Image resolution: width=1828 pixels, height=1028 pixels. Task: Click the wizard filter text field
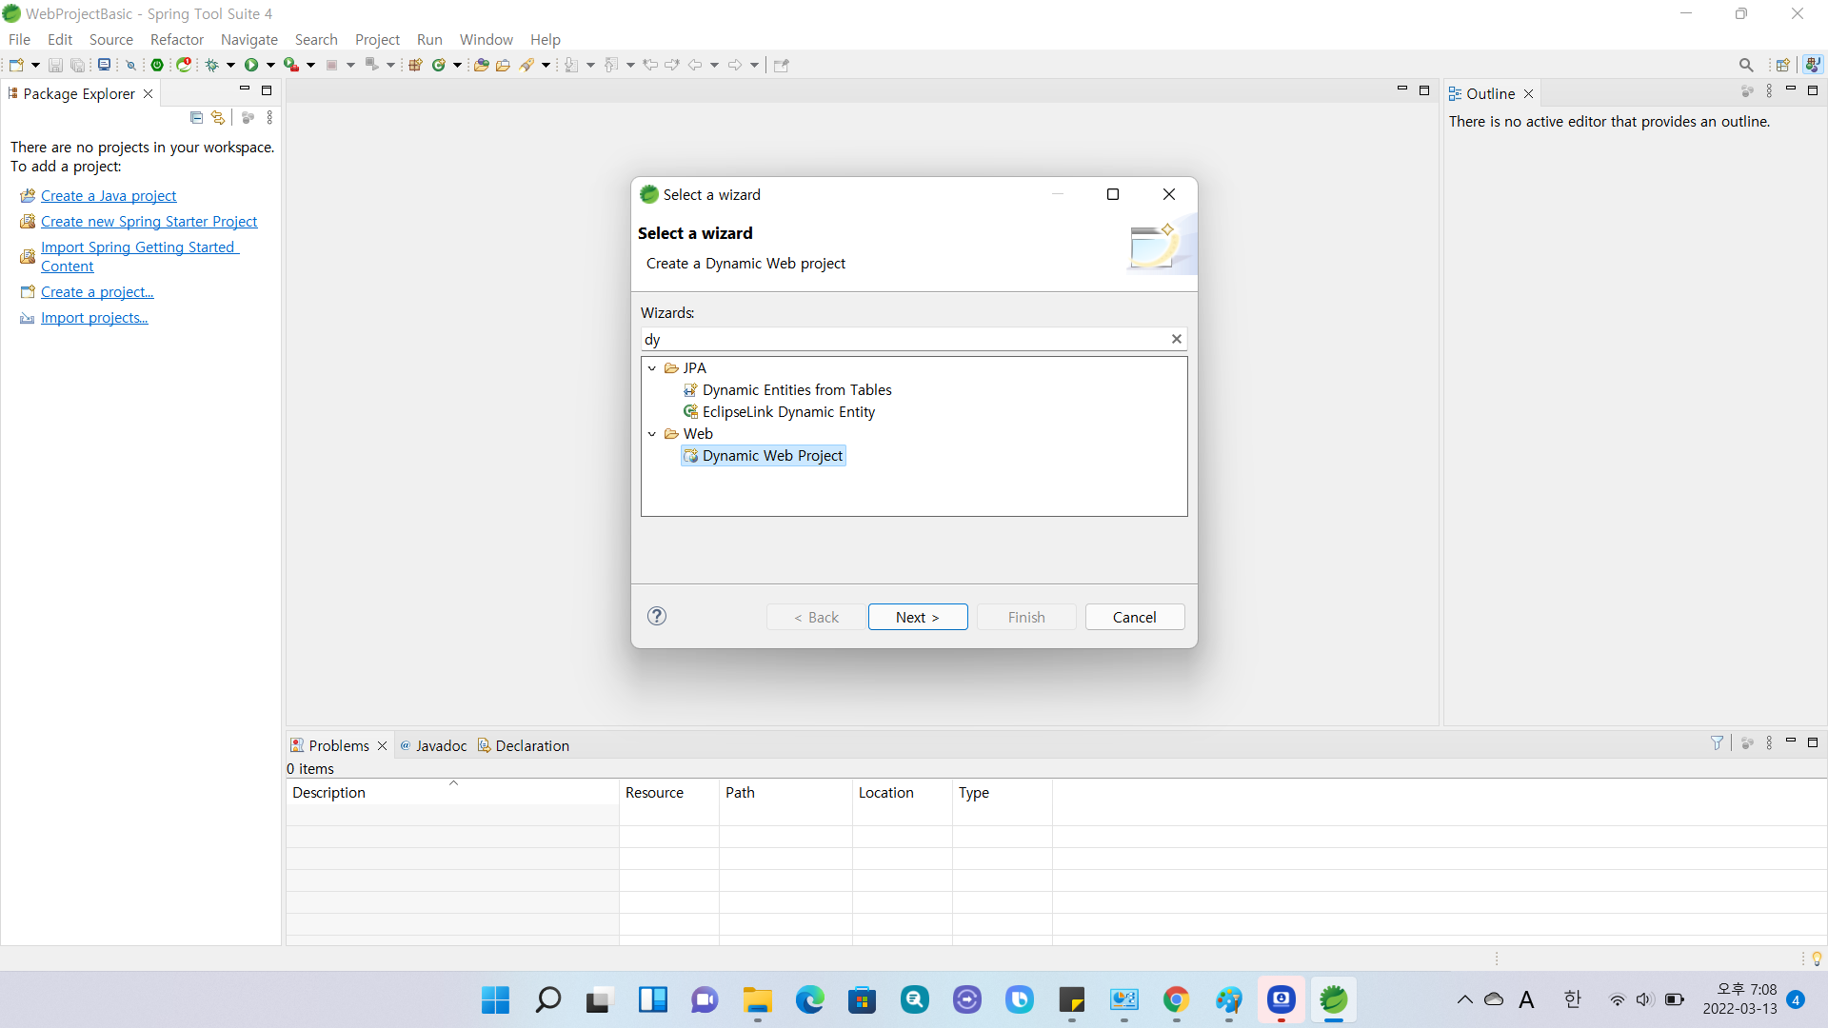(904, 339)
